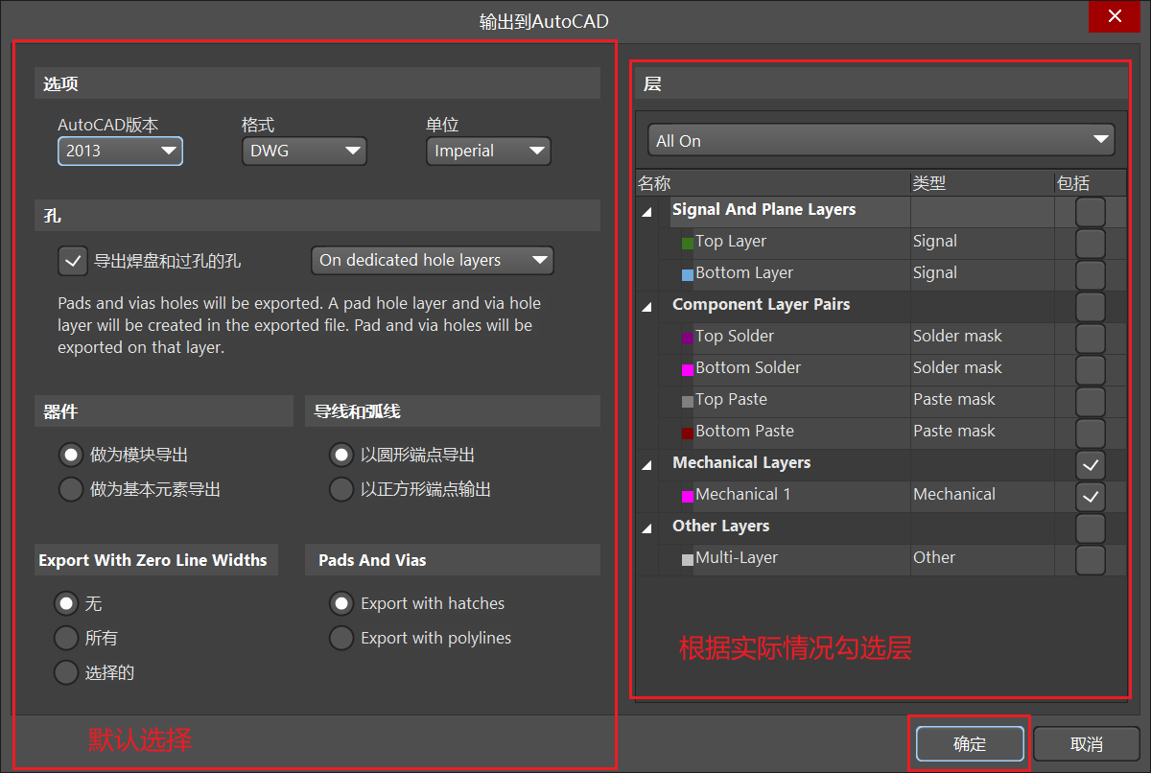Check include box for Bottom Paste
Viewport: 1151px width, 773px height.
(x=1091, y=433)
